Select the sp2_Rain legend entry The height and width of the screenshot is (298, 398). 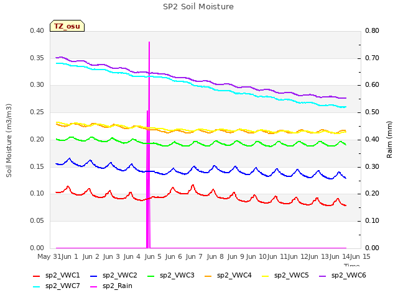(x=111, y=286)
